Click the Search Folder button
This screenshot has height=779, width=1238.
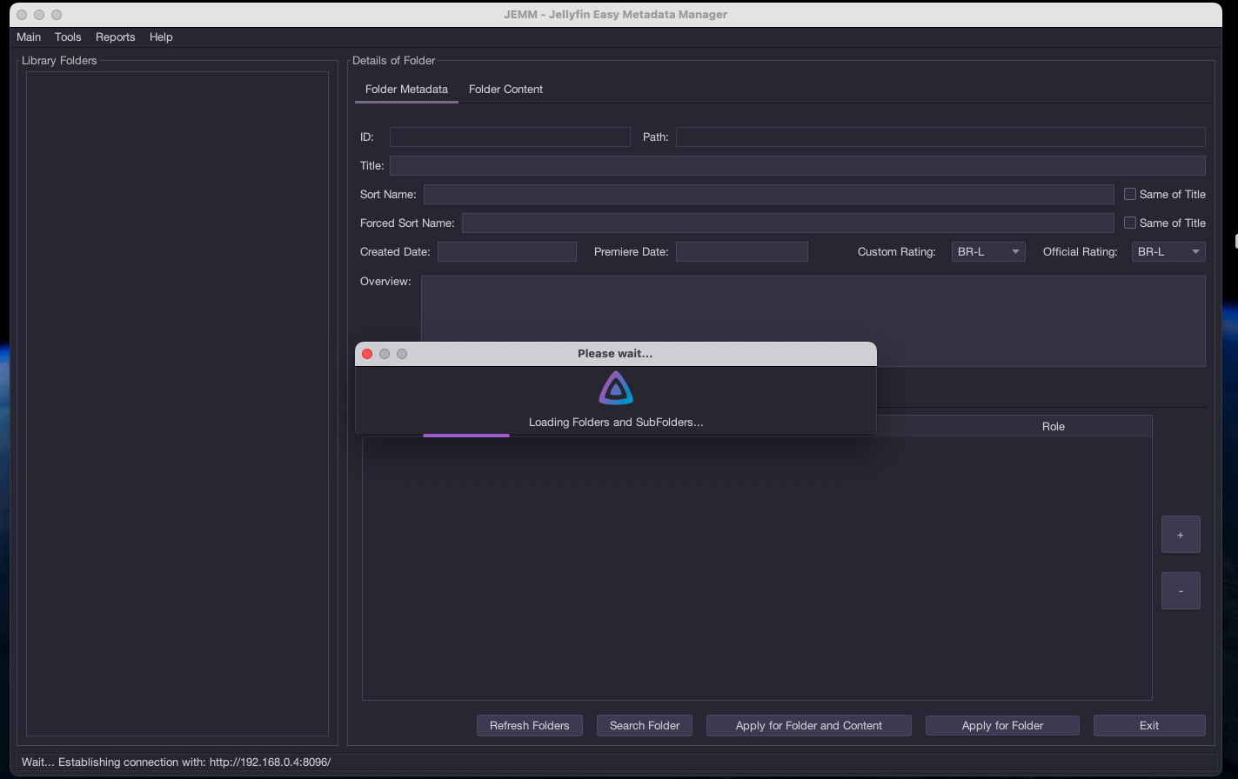[x=645, y=725]
